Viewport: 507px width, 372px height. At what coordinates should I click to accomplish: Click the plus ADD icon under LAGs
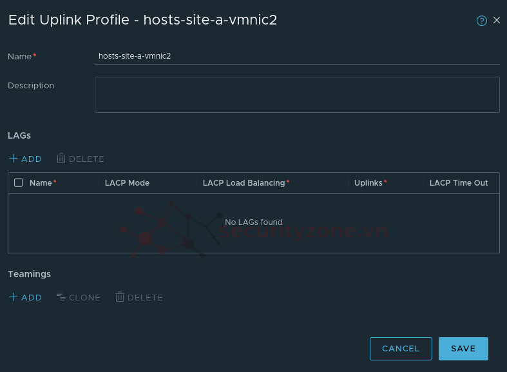13,159
